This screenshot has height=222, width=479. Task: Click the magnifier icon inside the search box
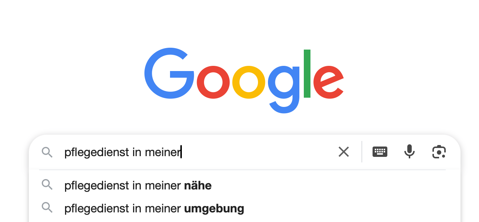47,152
